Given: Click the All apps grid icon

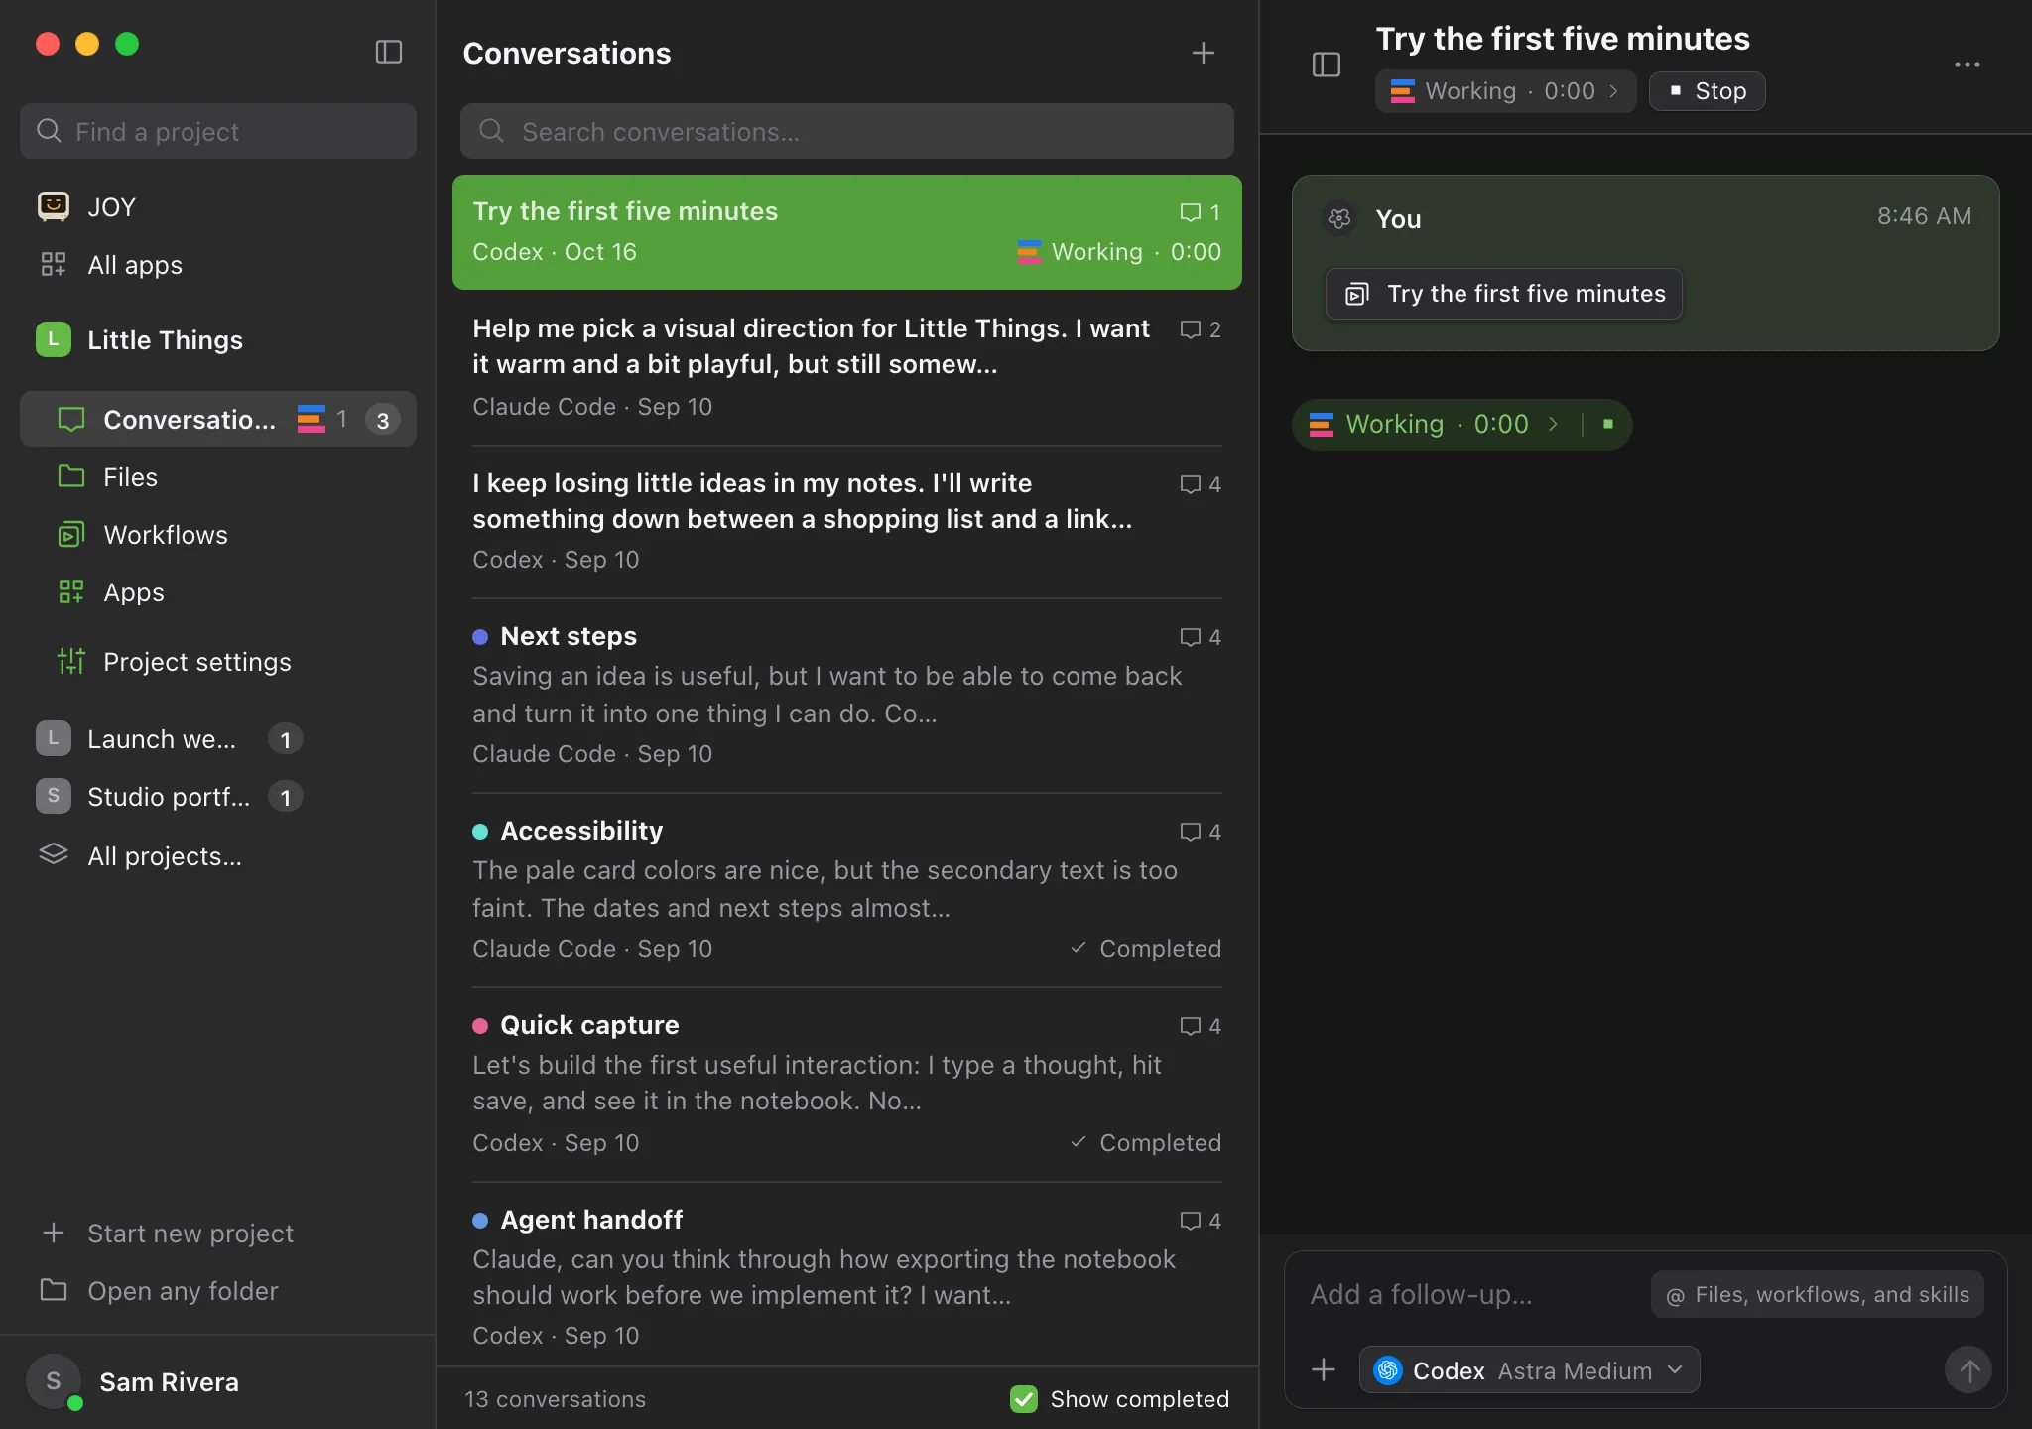Looking at the screenshot, I should [54, 264].
